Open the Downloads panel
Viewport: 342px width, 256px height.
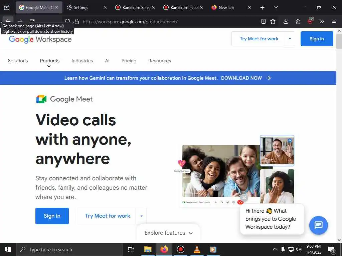pos(286,21)
